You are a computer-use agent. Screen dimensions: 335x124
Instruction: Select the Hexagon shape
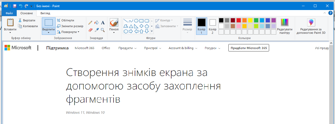[x=126, y=31]
